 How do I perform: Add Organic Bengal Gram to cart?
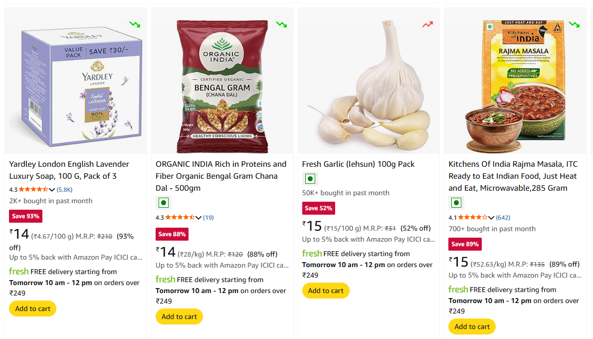179,317
